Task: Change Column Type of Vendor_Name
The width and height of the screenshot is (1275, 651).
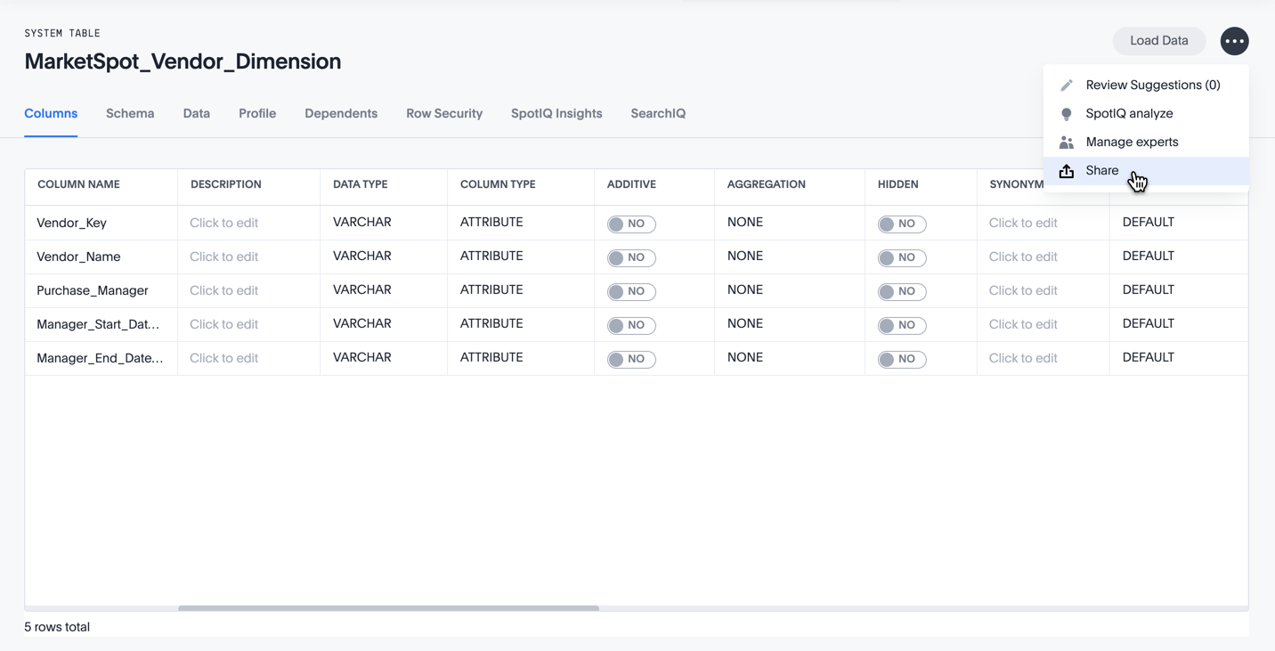Action: [x=491, y=256]
